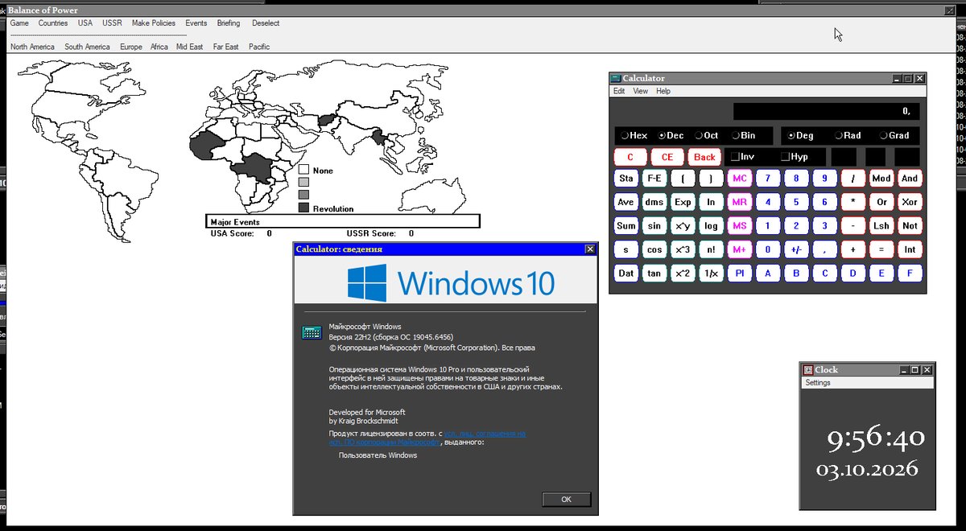The height and width of the screenshot is (531, 966).
Task: Open the USSR menu
Action: pyautogui.click(x=112, y=23)
